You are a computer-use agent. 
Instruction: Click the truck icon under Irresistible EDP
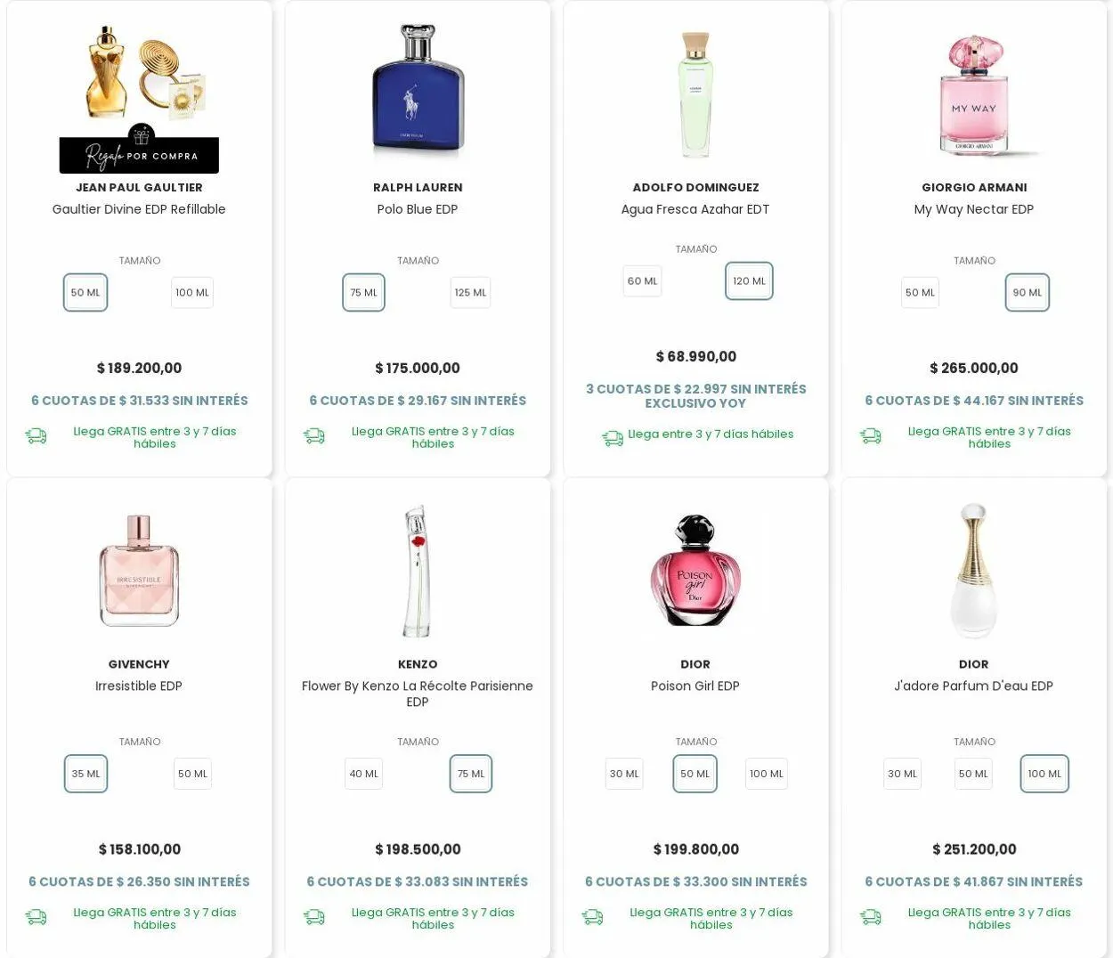(36, 917)
